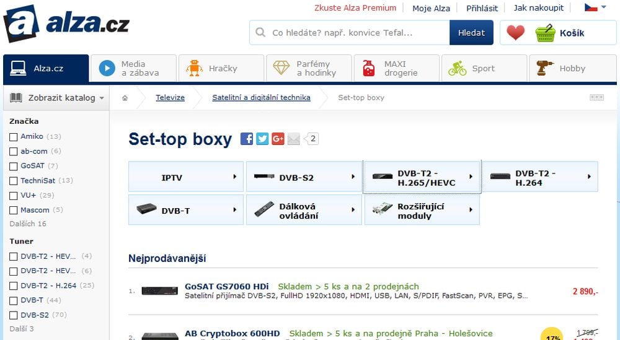Expand the Dálková ovládání category arrow
The image size is (620, 340).
[353, 210]
